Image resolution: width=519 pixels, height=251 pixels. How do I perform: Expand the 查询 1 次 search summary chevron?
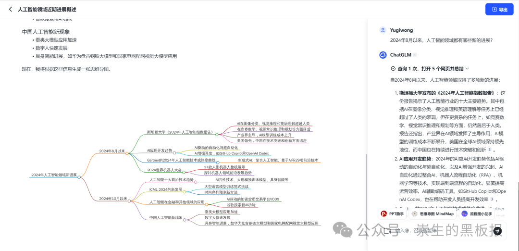click(468, 69)
